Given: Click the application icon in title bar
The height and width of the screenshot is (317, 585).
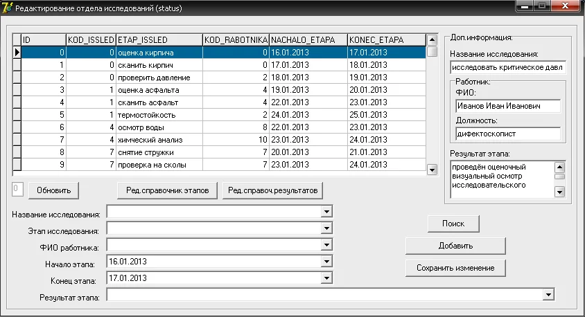Looking at the screenshot, I should coord(7,8).
